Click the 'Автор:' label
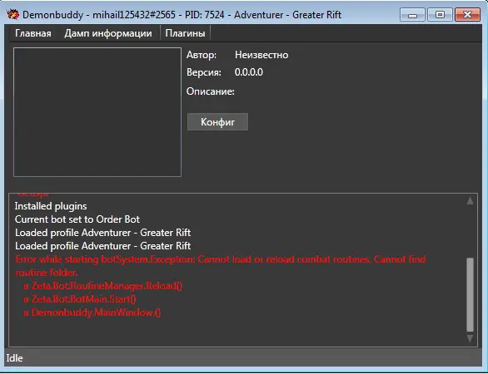Viewport: 488px width, 374px height. [x=202, y=55]
